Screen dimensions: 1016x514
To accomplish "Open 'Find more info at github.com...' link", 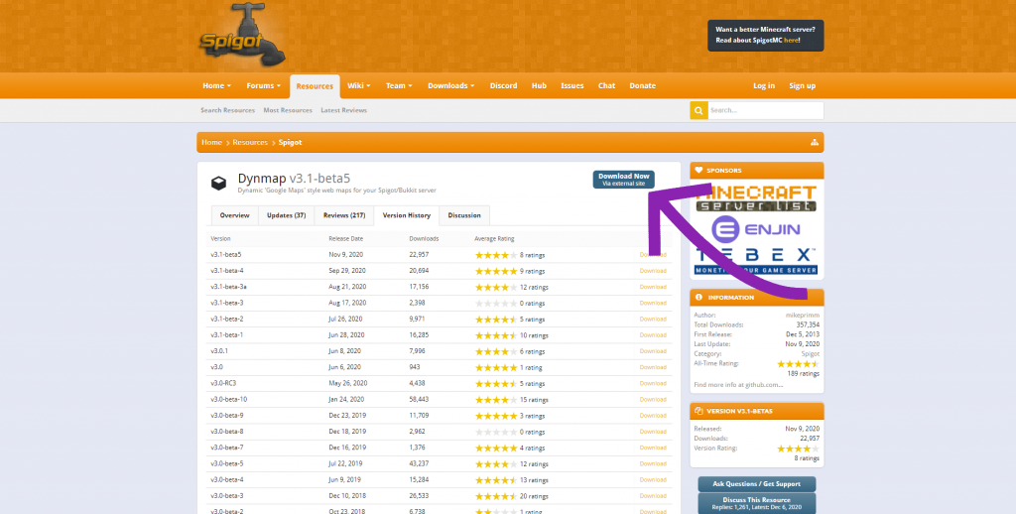I will [738, 384].
